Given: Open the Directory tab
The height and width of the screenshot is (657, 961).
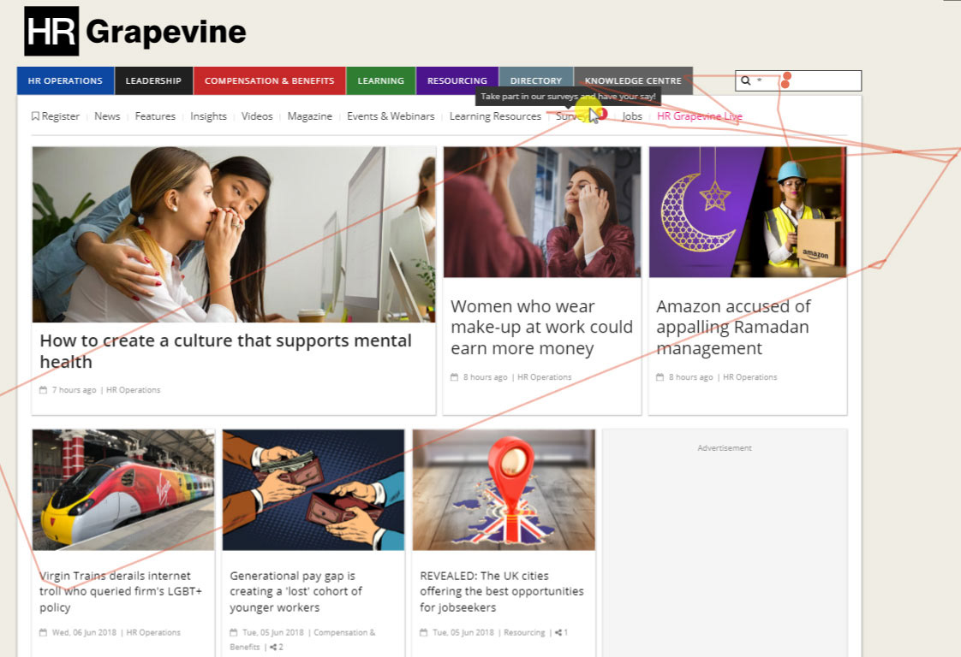Looking at the screenshot, I should [x=536, y=80].
